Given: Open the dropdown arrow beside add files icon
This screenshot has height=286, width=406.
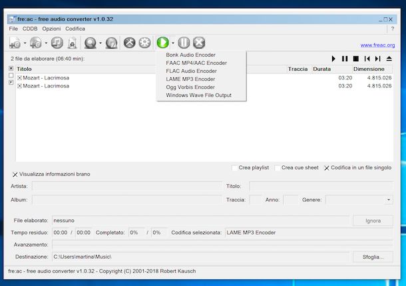Looking at the screenshot, I should 25,43.
